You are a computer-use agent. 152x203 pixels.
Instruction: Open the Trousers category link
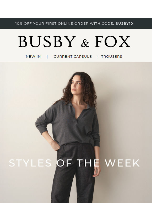coord(112,57)
